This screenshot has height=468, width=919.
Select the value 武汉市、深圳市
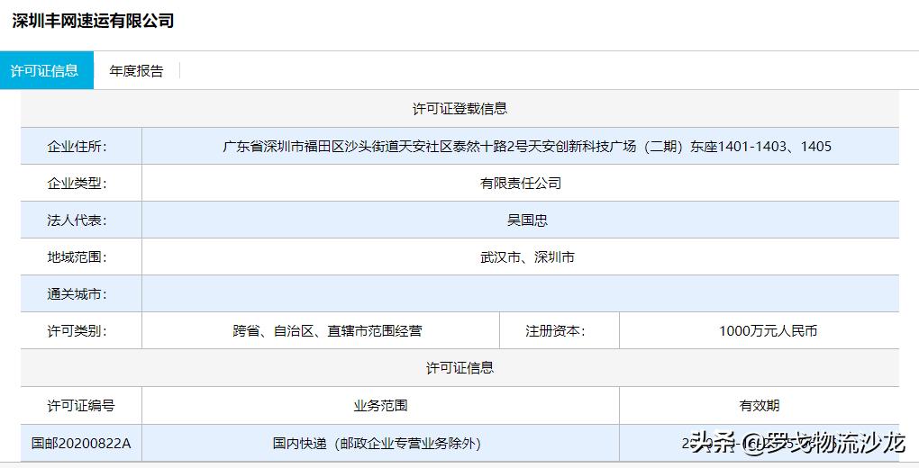tap(527, 257)
